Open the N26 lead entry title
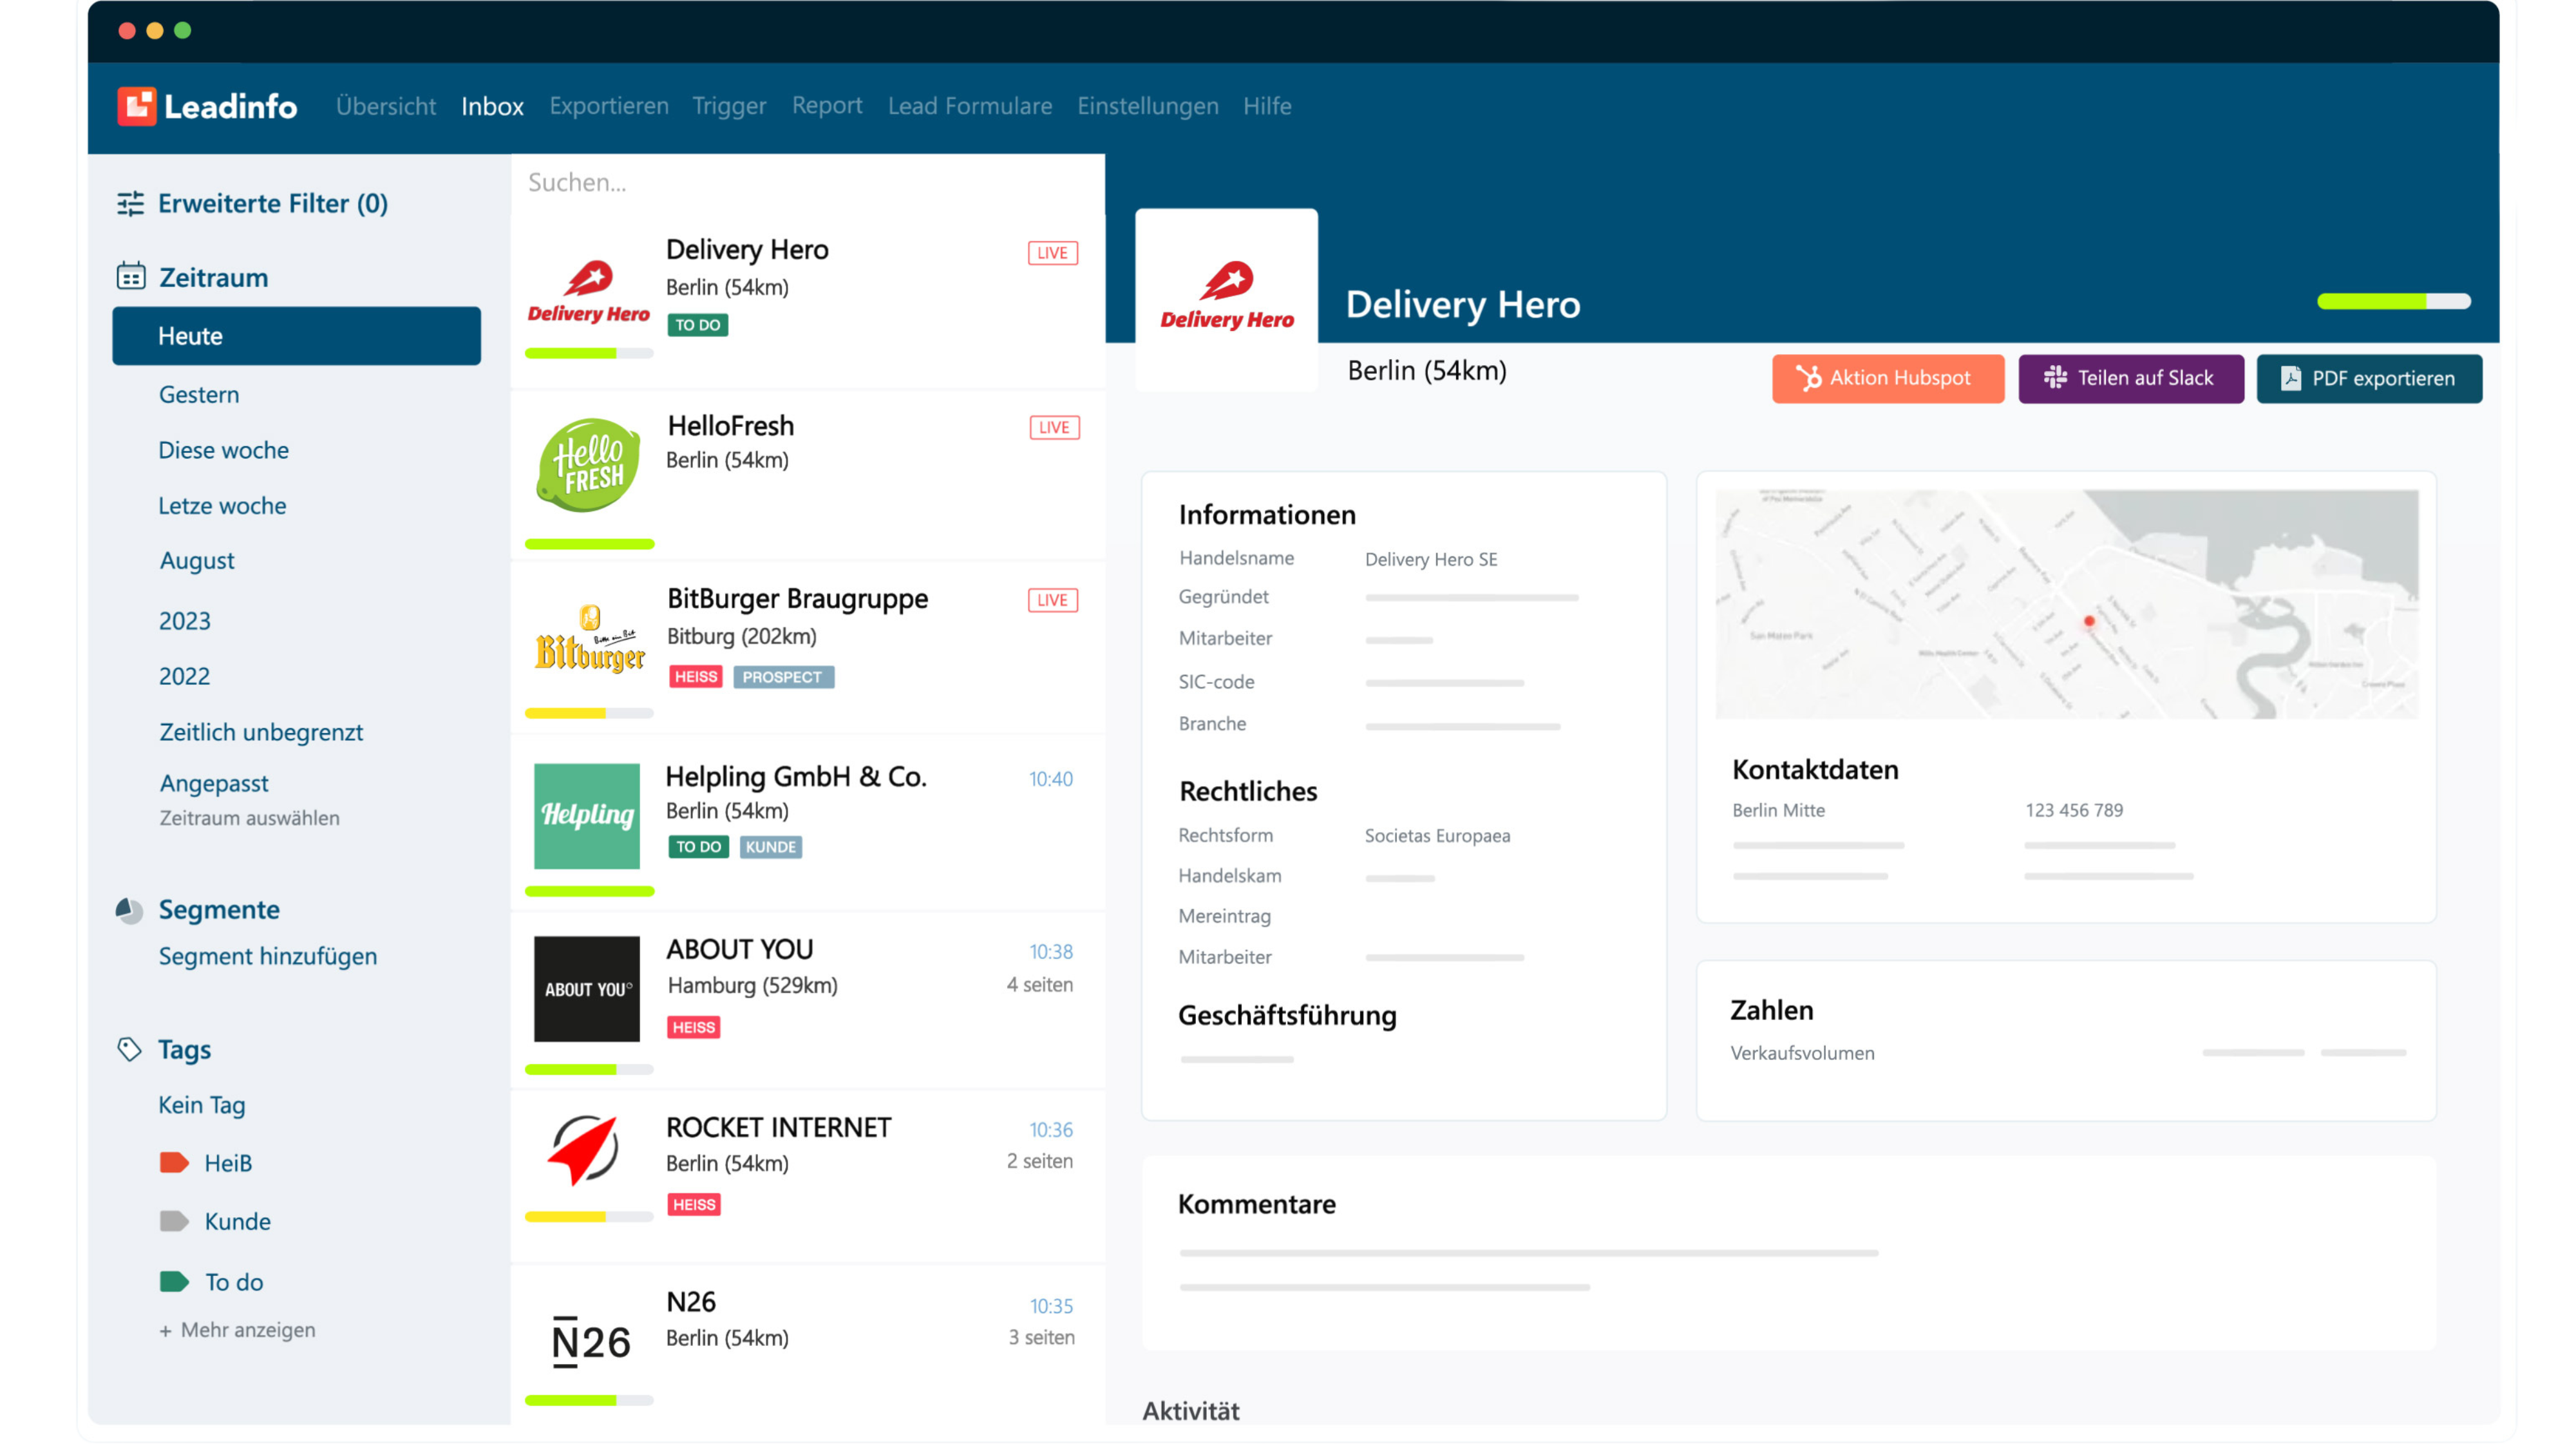The height and width of the screenshot is (1449, 2576). tap(691, 1301)
